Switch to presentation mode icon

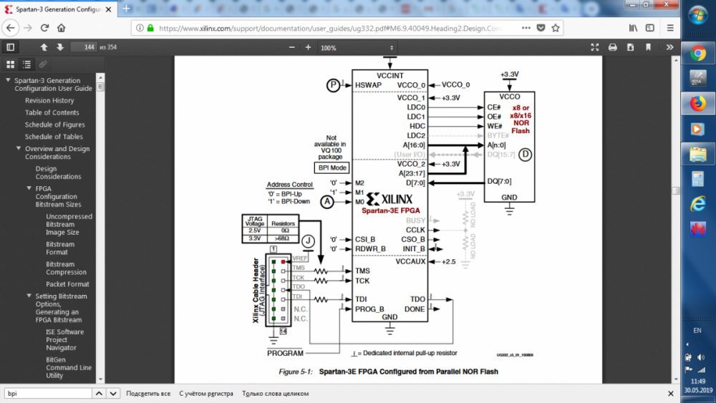[x=594, y=47]
